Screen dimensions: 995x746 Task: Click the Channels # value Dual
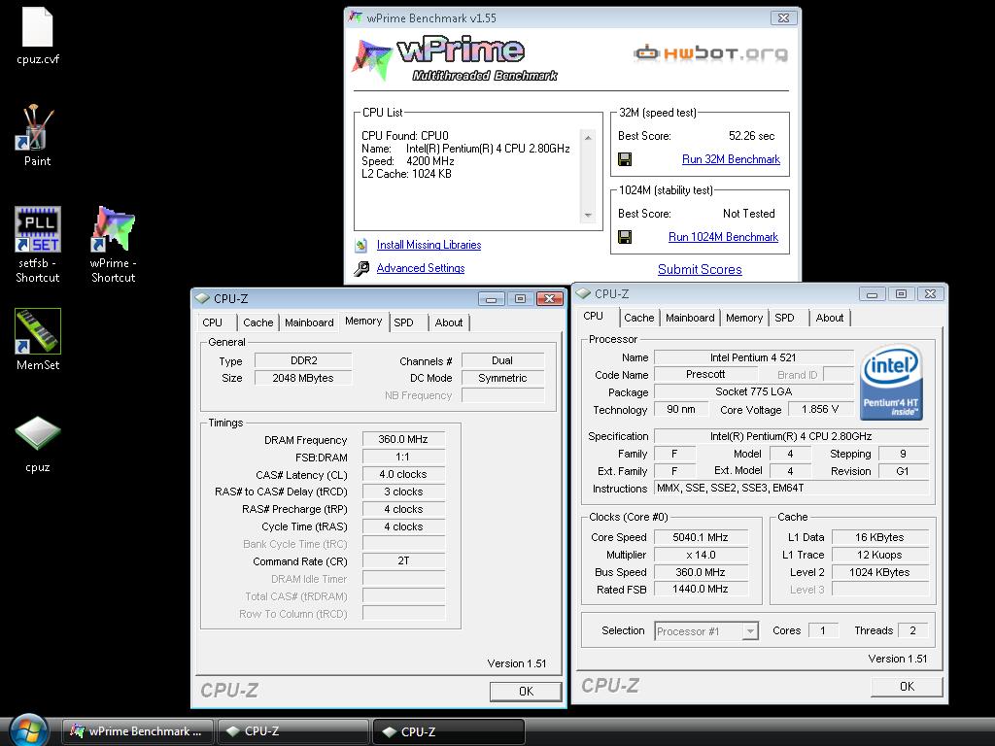(x=502, y=361)
